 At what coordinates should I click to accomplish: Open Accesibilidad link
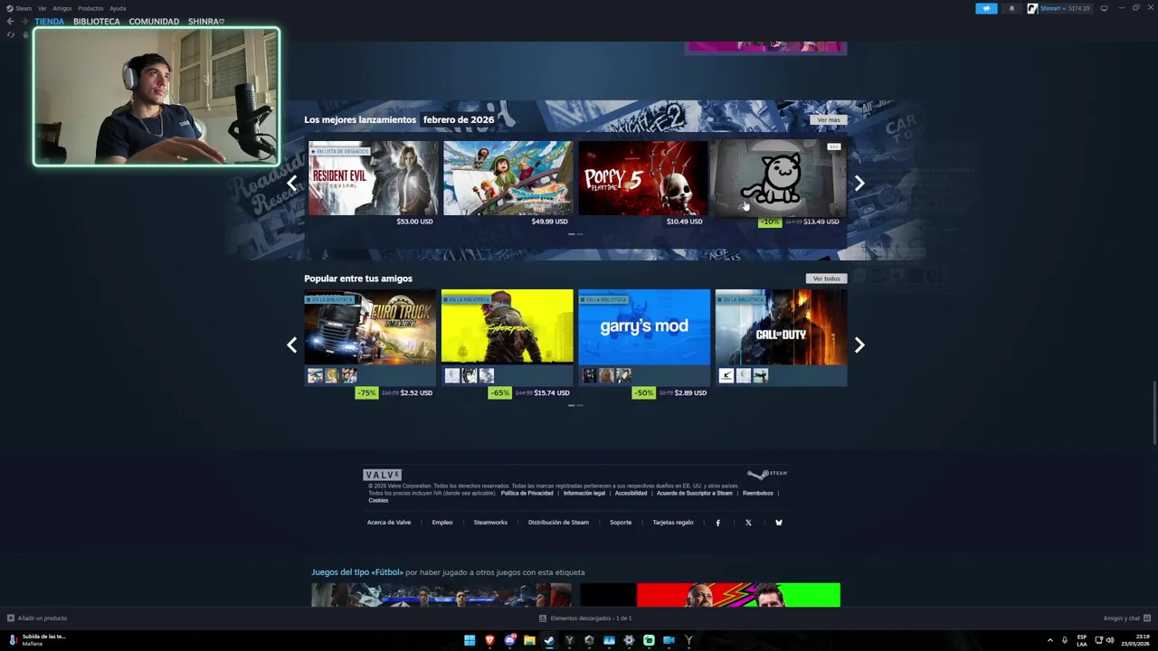pos(631,494)
